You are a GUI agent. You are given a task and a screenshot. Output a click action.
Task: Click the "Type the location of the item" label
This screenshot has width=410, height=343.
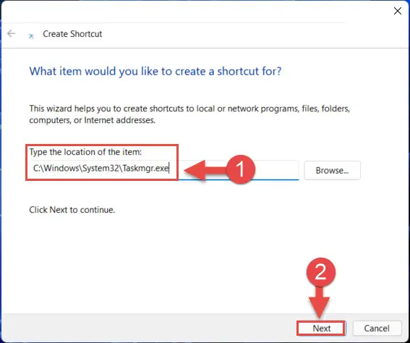tap(85, 152)
